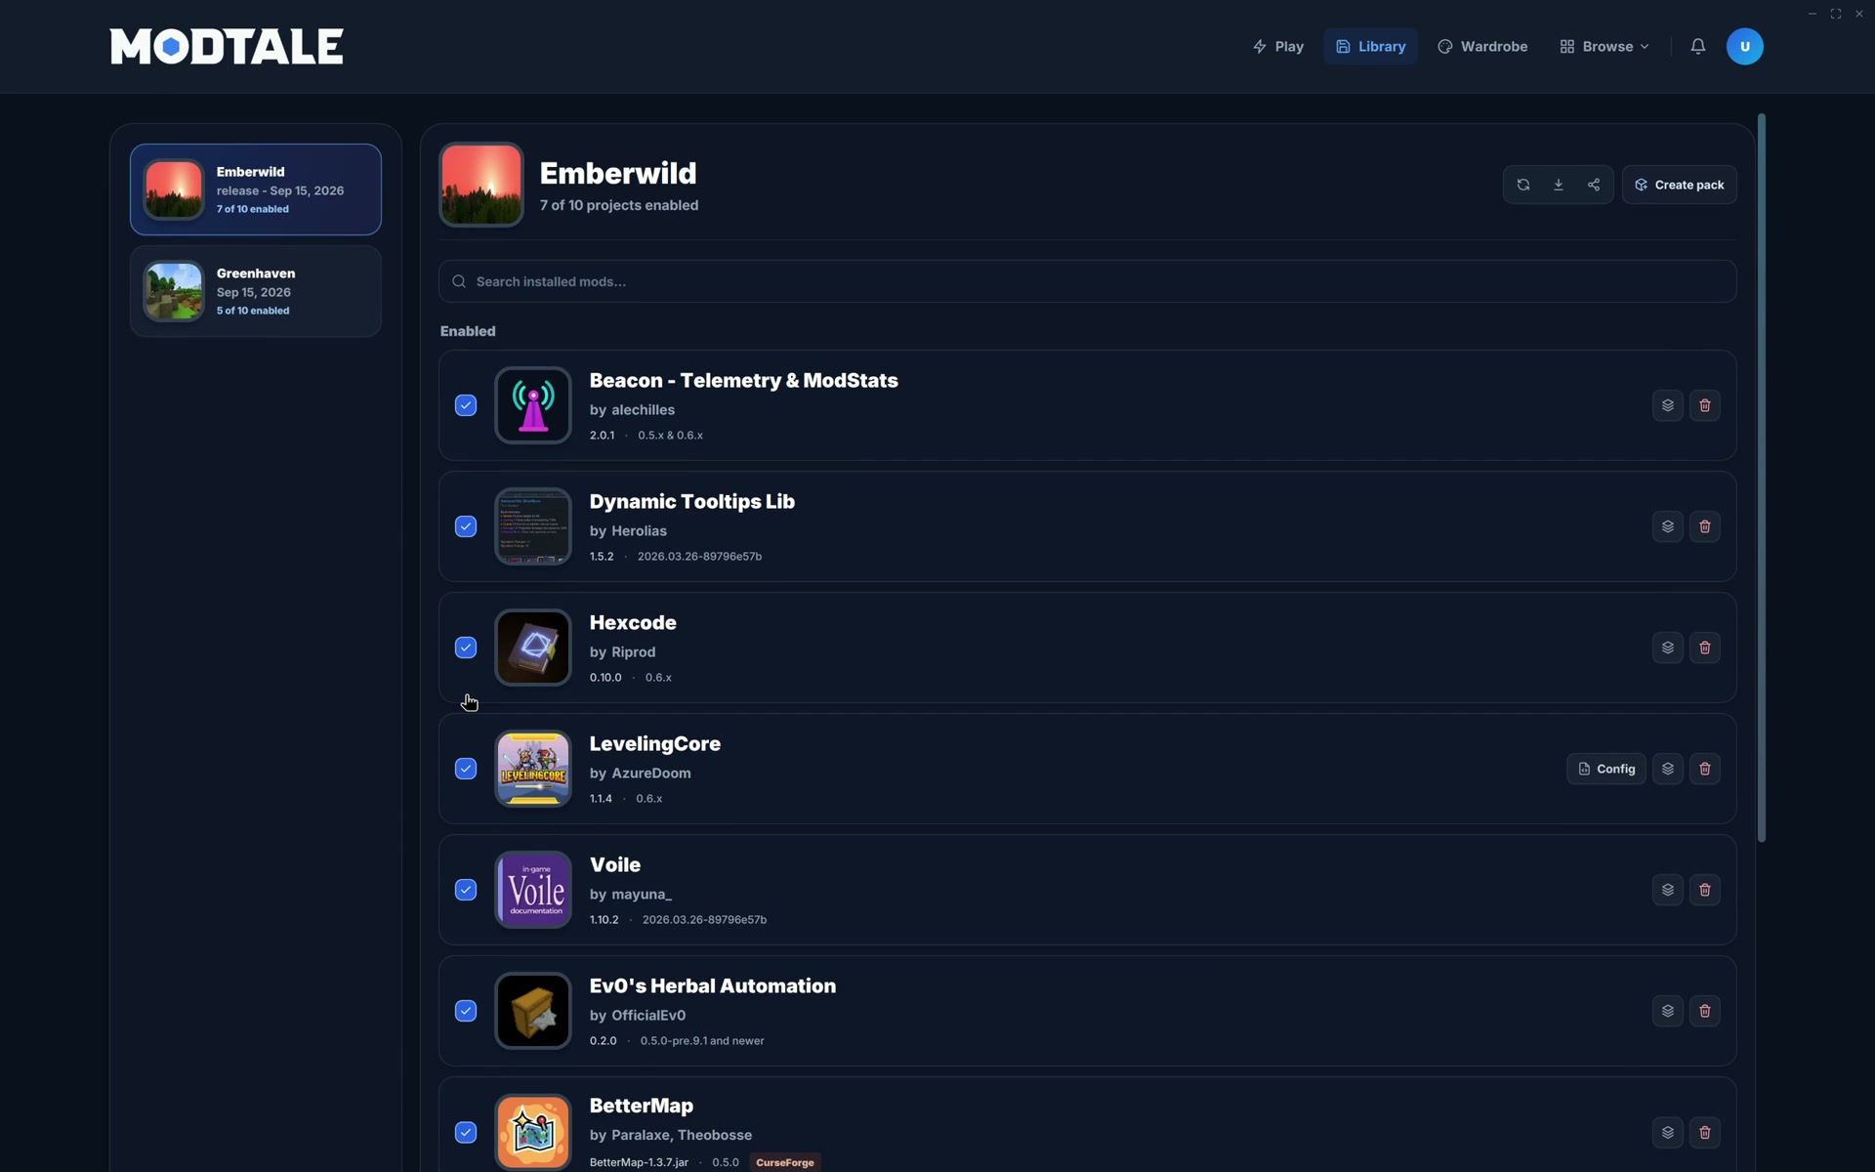Click the layers icon for LevelingCore
This screenshot has width=1875, height=1172.
point(1668,769)
